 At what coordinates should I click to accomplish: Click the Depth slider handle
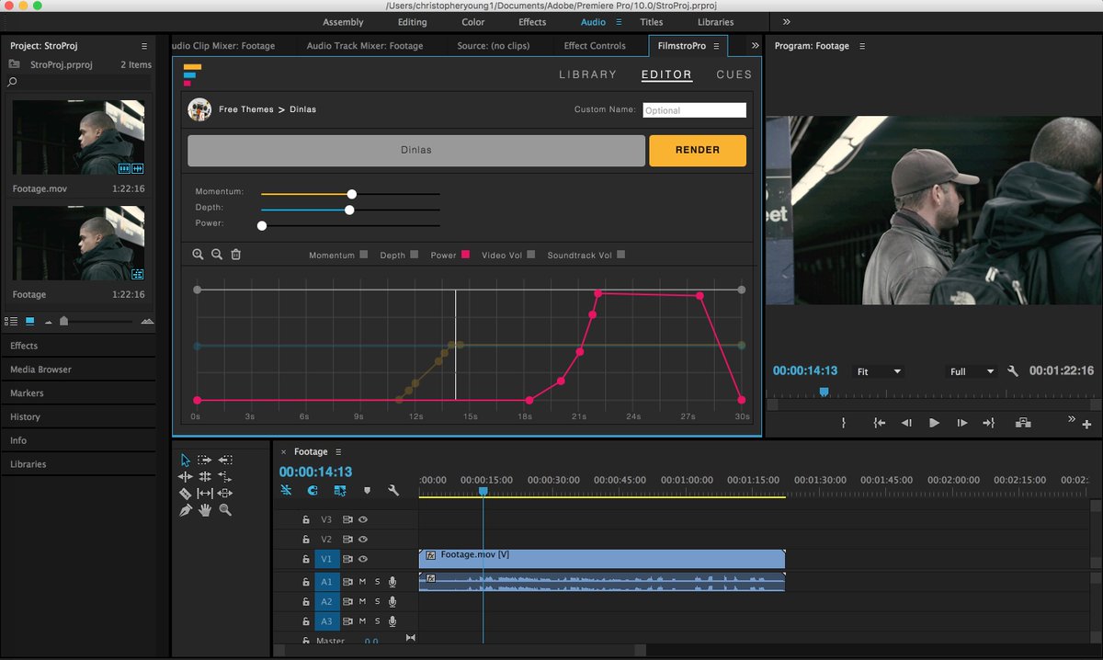click(349, 210)
